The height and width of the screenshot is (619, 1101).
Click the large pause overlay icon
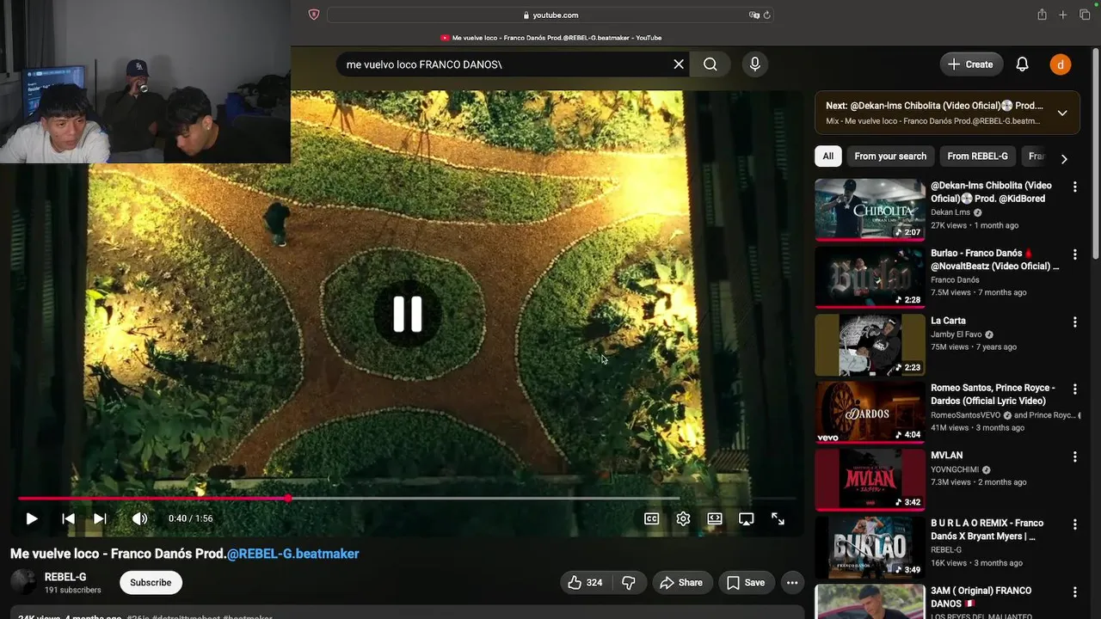[x=407, y=315]
